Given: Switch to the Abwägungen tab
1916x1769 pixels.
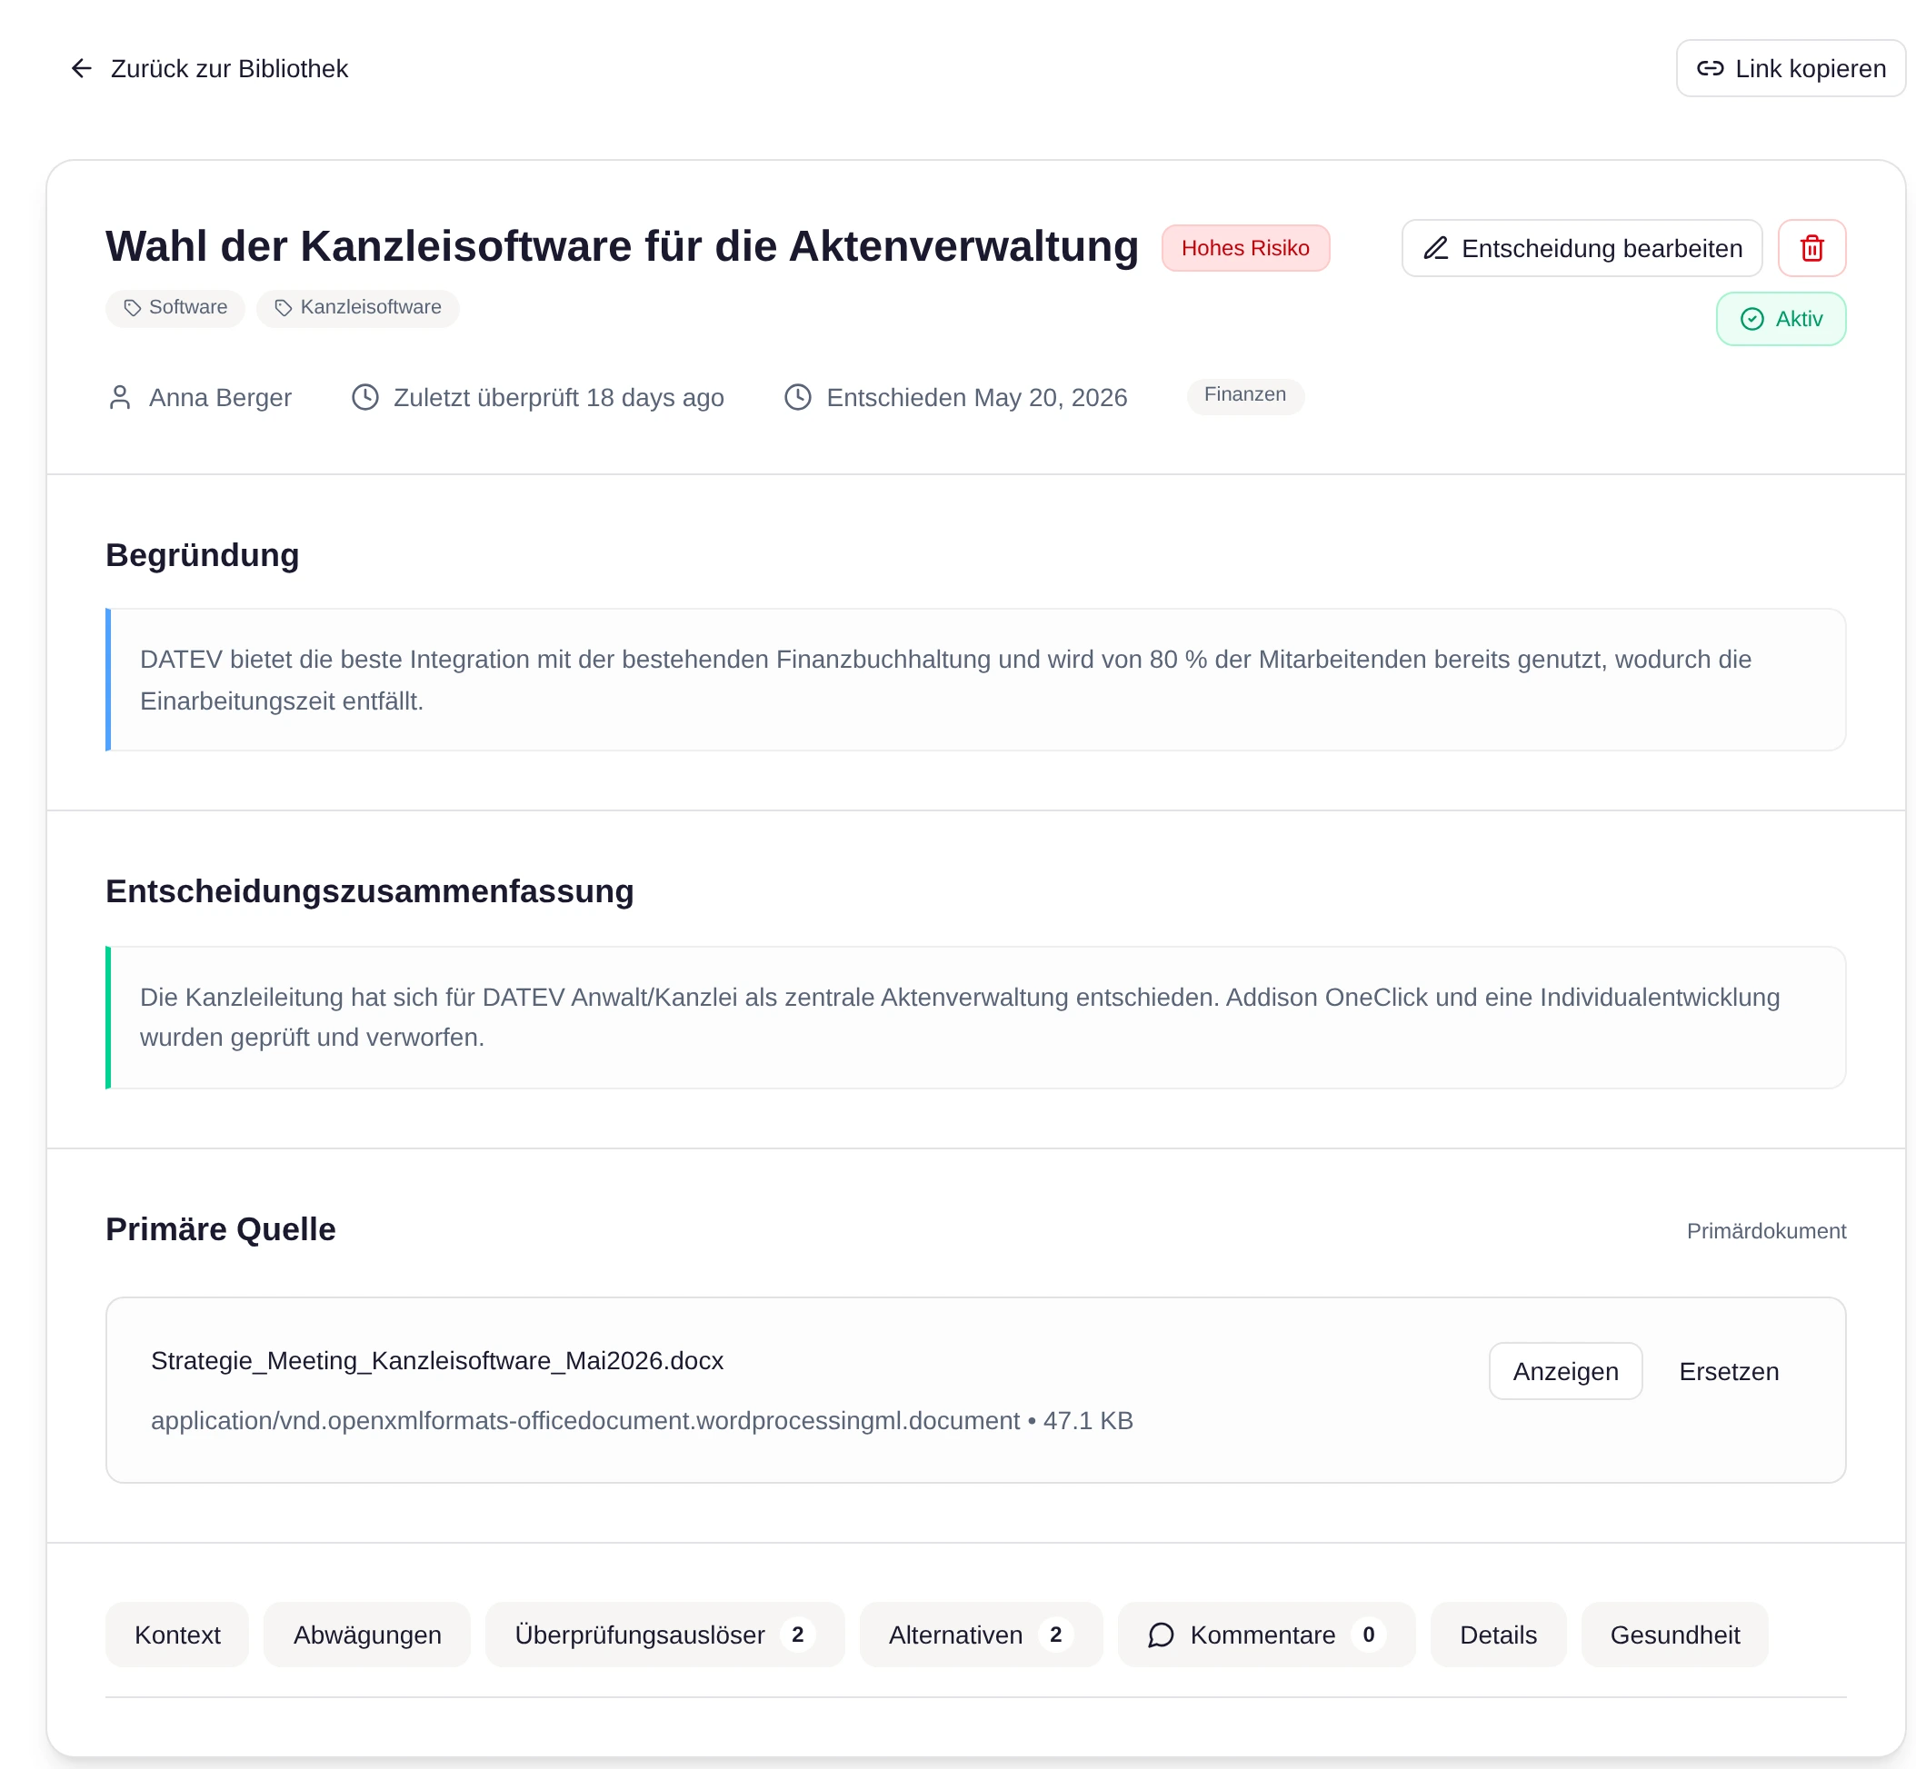Looking at the screenshot, I should coord(366,1634).
